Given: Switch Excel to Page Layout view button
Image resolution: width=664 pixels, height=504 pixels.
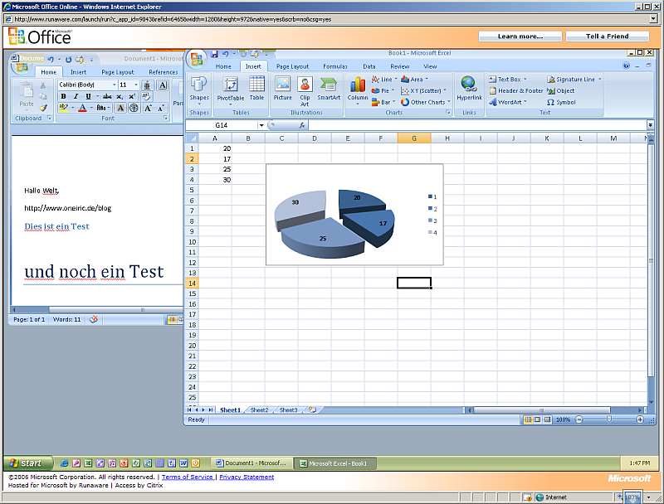Looking at the screenshot, I should [537, 419].
